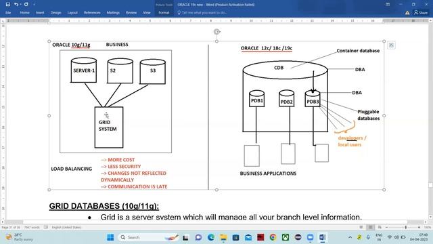Click the taskbar Search box
433x244 pixels.
tap(148, 237)
